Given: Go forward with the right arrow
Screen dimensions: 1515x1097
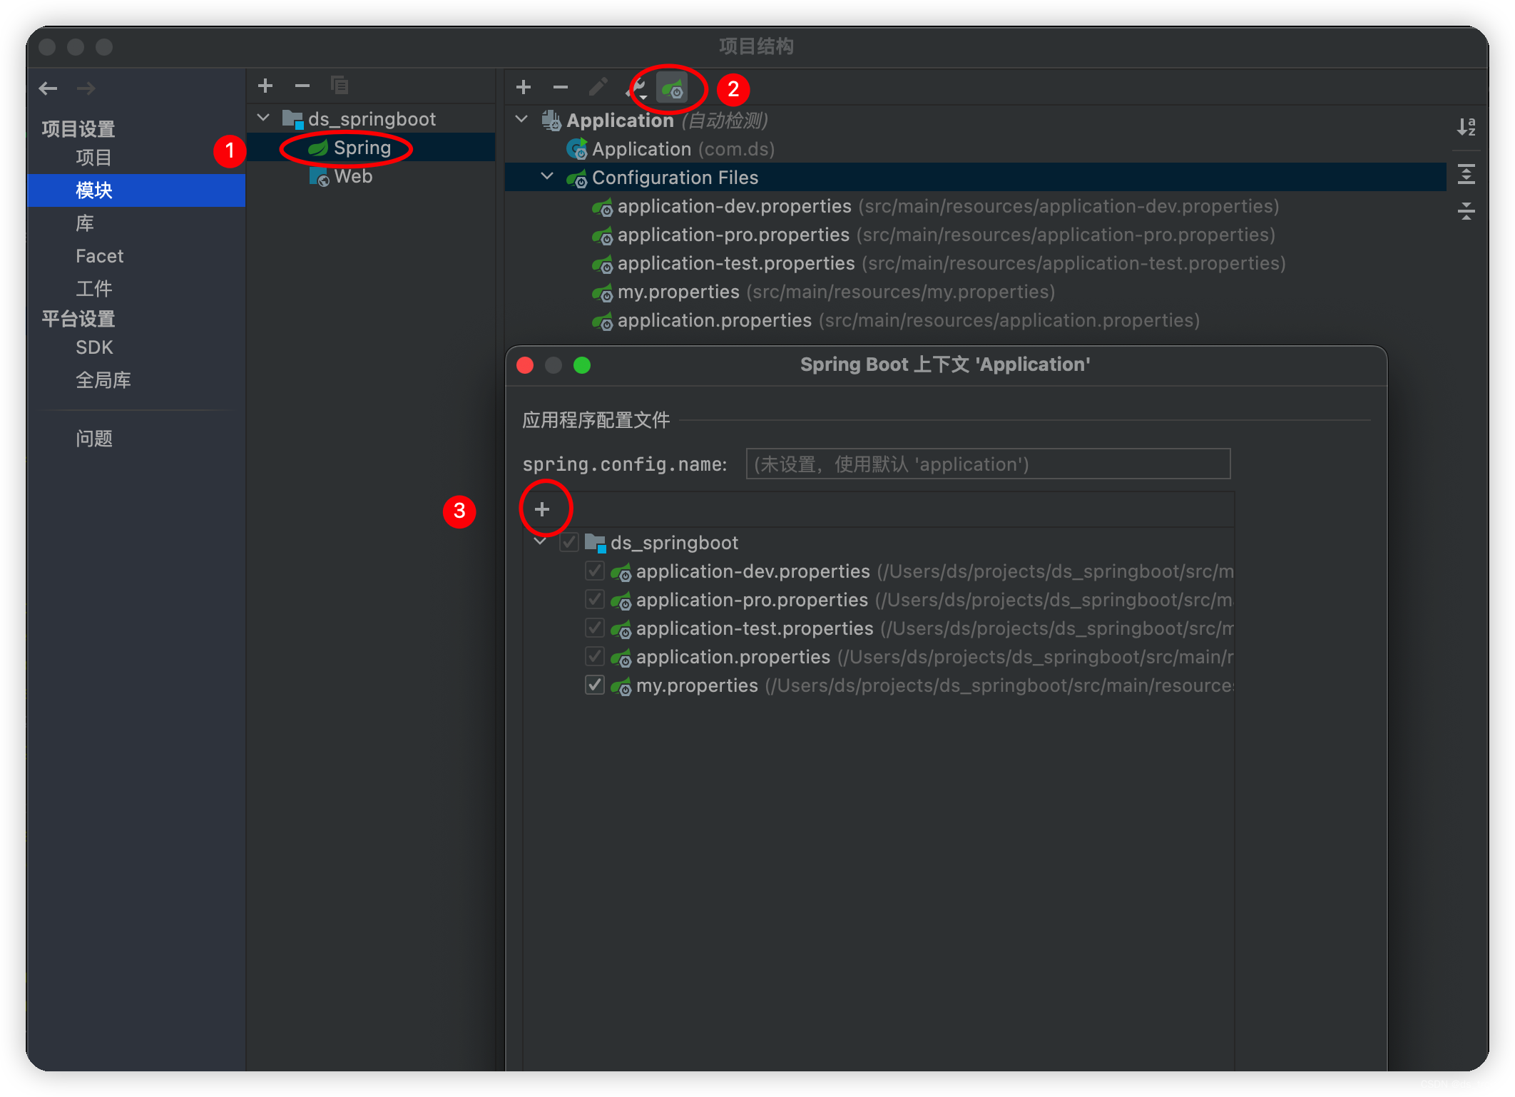Looking at the screenshot, I should point(86,88).
